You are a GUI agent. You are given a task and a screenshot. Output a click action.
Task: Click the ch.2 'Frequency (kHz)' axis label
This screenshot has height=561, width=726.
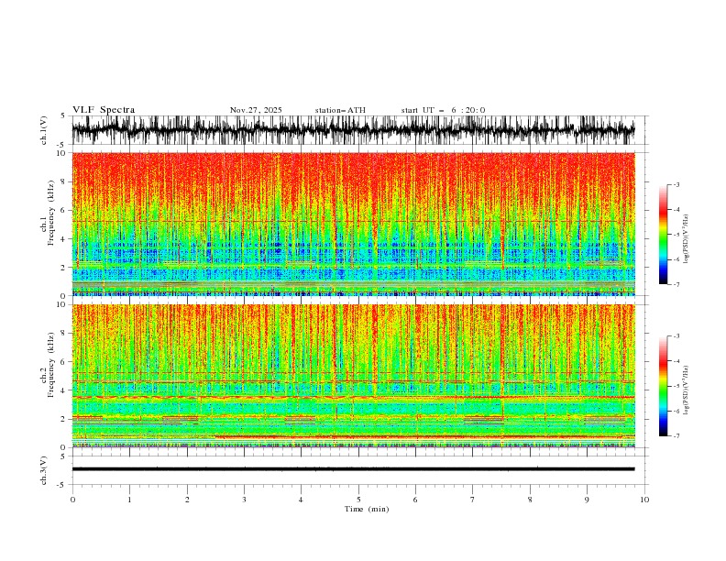click(51, 365)
